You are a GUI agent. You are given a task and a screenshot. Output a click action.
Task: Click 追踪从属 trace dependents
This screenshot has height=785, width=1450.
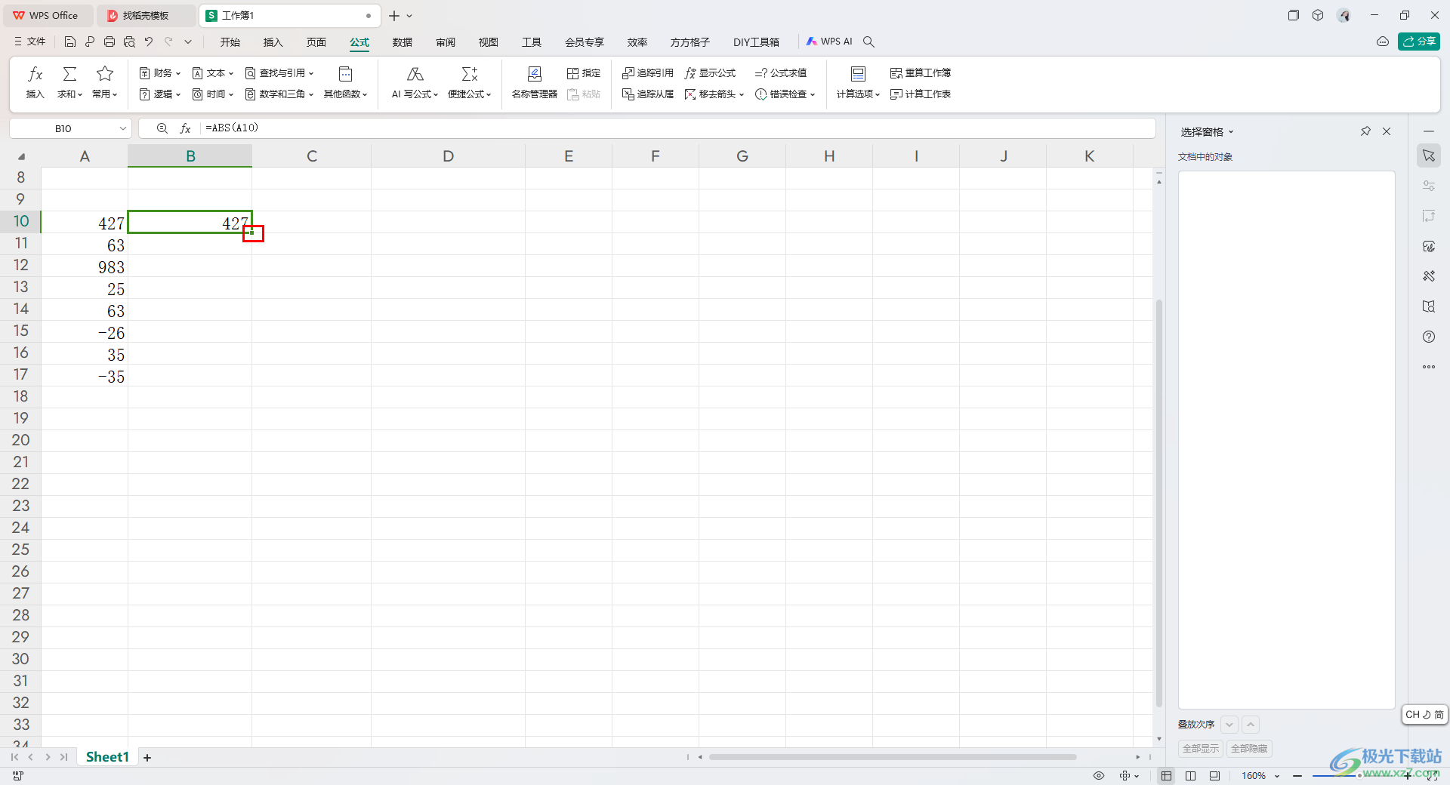coord(648,94)
